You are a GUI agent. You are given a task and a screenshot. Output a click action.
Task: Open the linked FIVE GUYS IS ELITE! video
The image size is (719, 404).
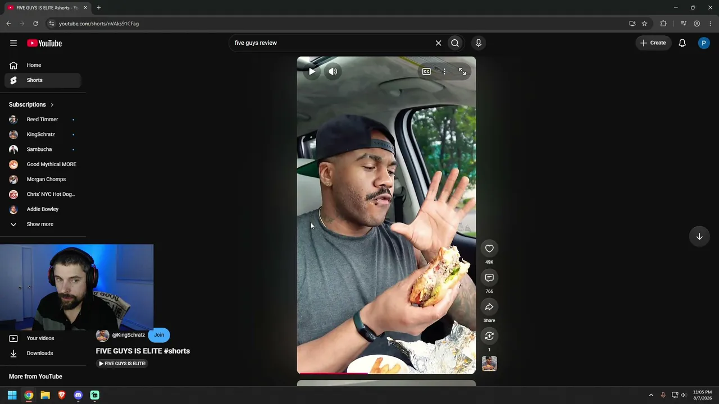122,364
